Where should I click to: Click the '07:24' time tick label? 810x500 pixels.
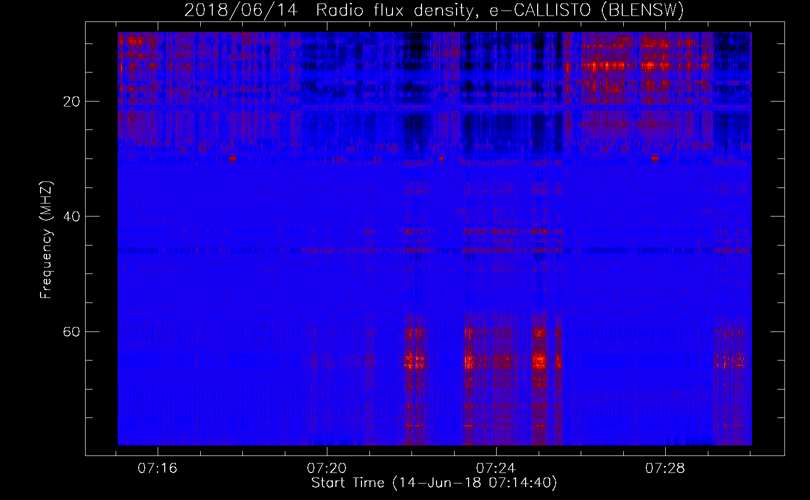click(x=496, y=468)
